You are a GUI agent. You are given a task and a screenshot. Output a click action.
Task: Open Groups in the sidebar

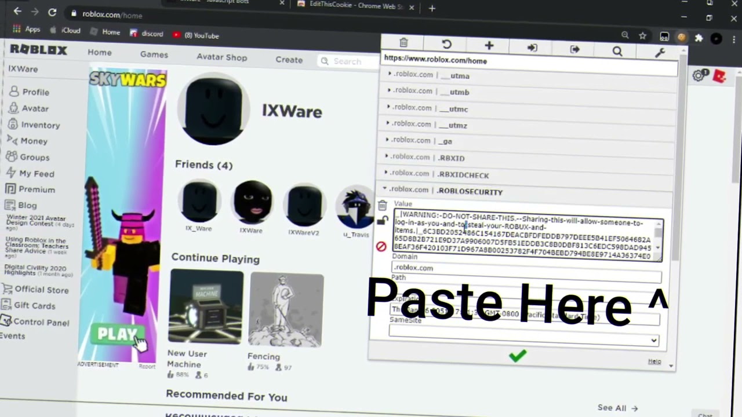(28, 157)
